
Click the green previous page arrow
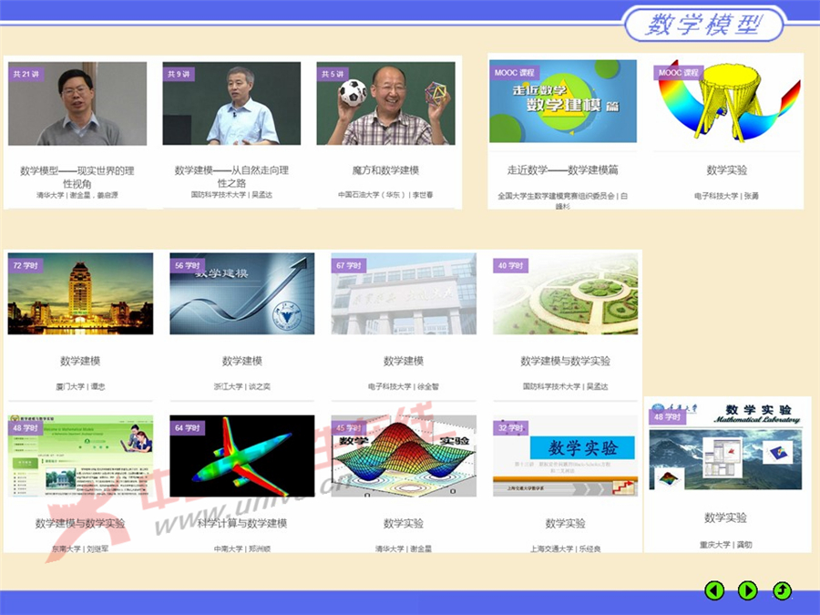pos(714,590)
